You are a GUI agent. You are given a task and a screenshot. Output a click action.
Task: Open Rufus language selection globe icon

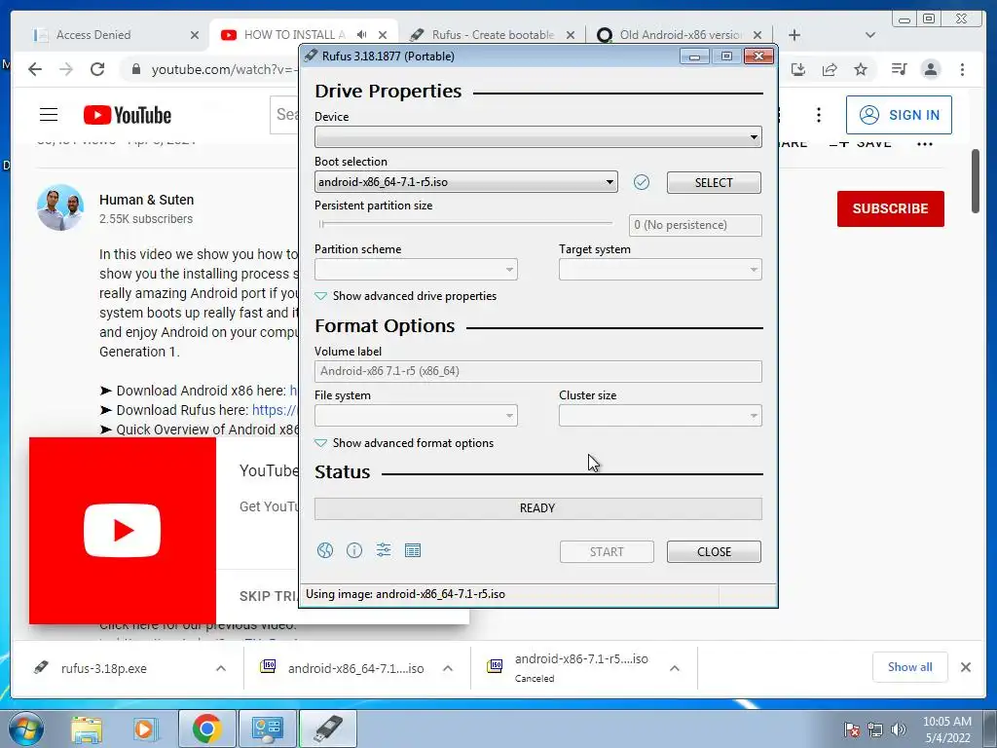(x=325, y=550)
